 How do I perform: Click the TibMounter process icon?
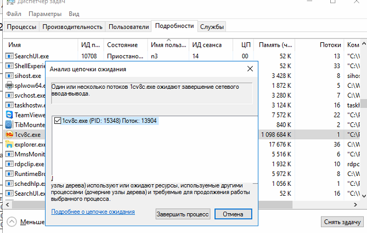coord(9,124)
